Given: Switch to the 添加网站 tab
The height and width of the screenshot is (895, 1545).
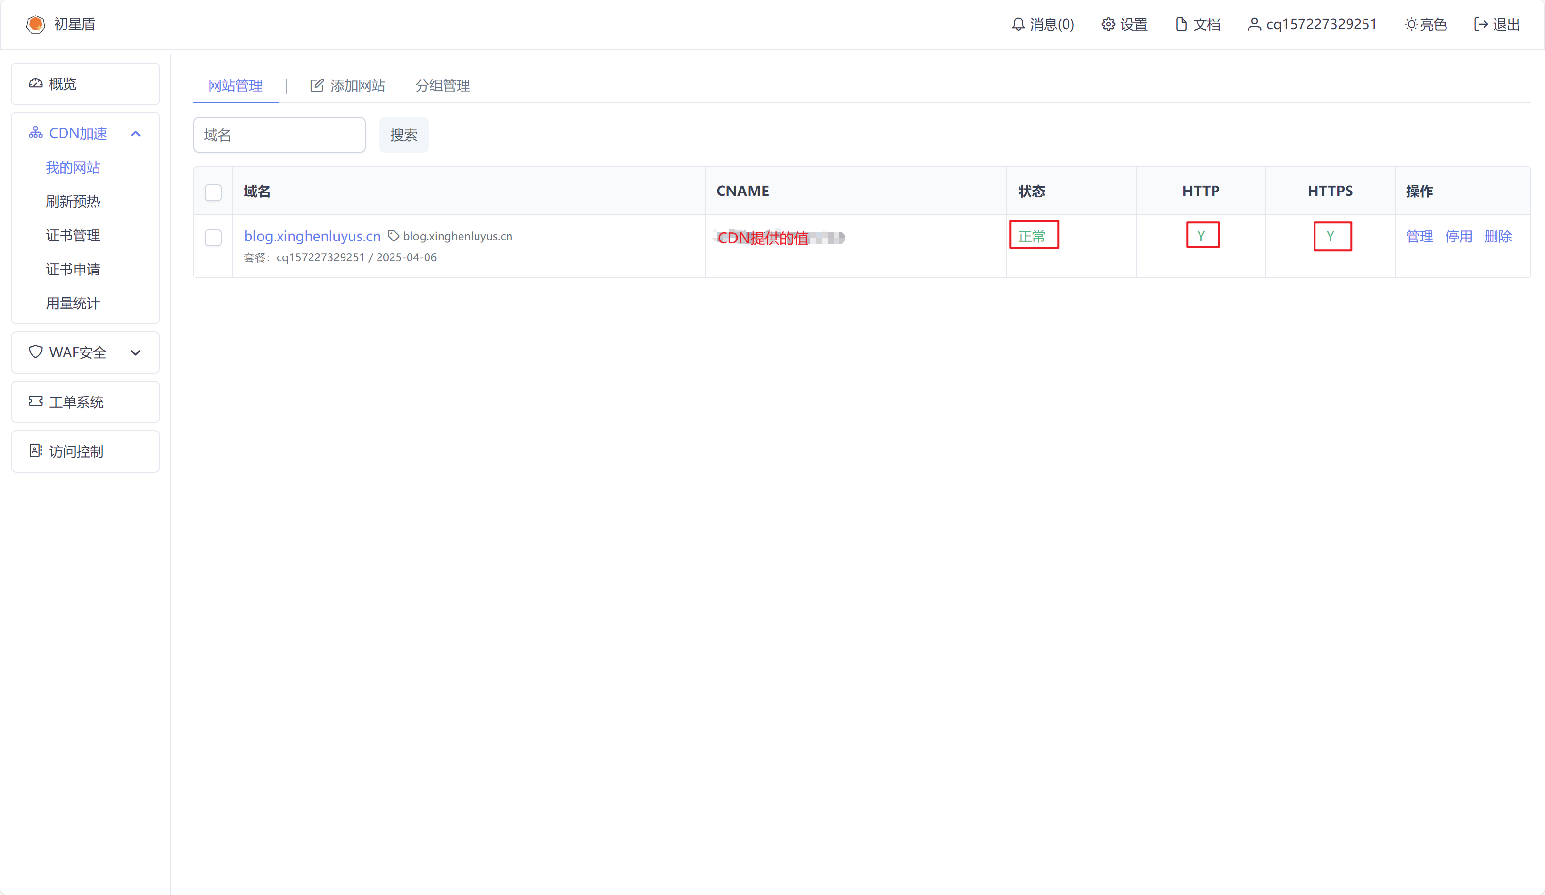Looking at the screenshot, I should pos(347,86).
